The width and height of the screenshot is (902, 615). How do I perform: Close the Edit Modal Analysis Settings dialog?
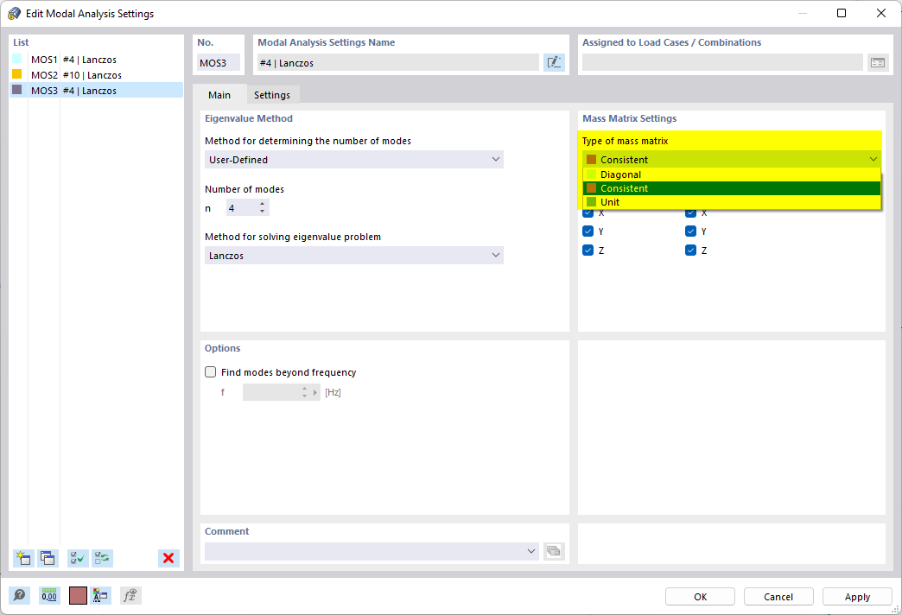880,13
